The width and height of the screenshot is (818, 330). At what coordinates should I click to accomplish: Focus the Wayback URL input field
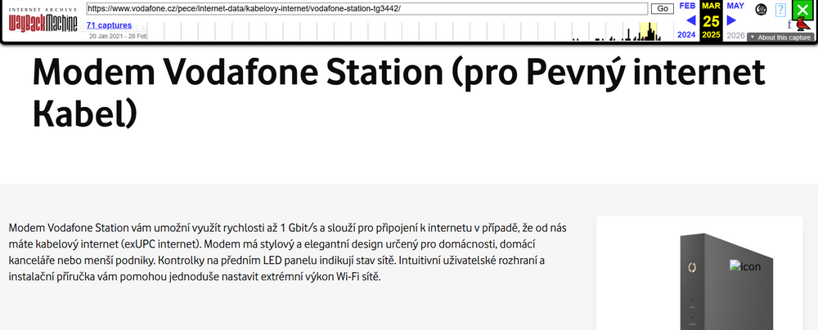(366, 8)
